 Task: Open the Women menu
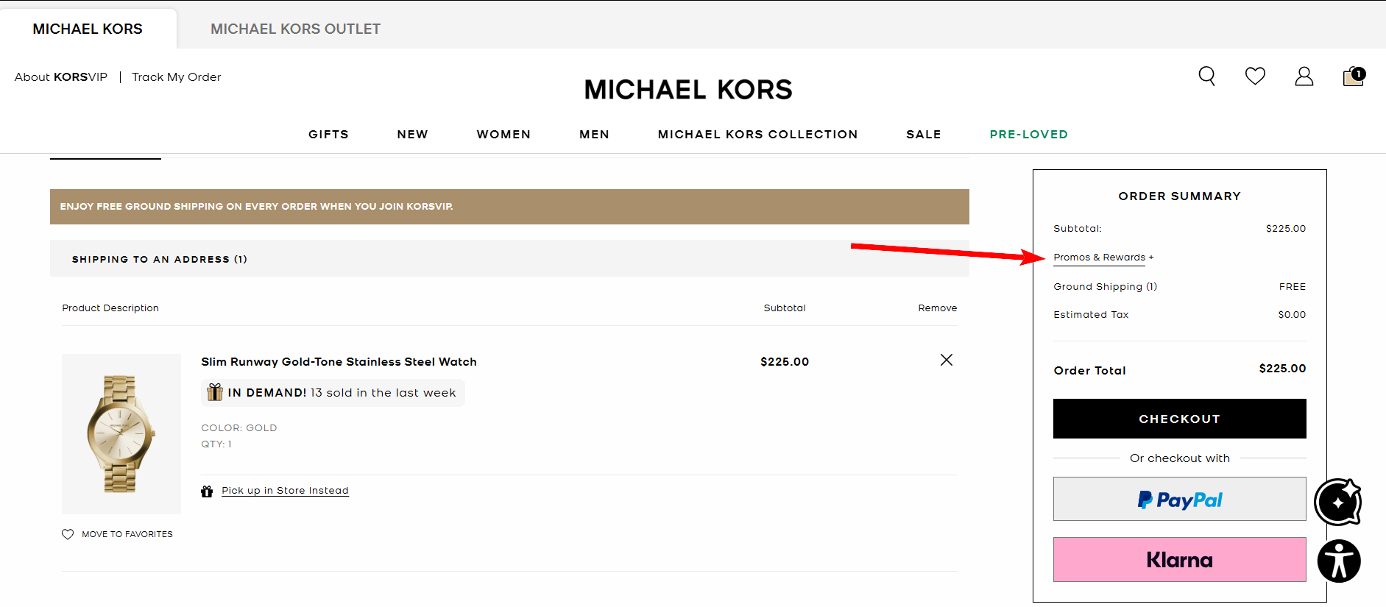coord(503,134)
